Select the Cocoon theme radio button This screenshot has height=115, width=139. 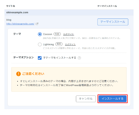[40, 34]
